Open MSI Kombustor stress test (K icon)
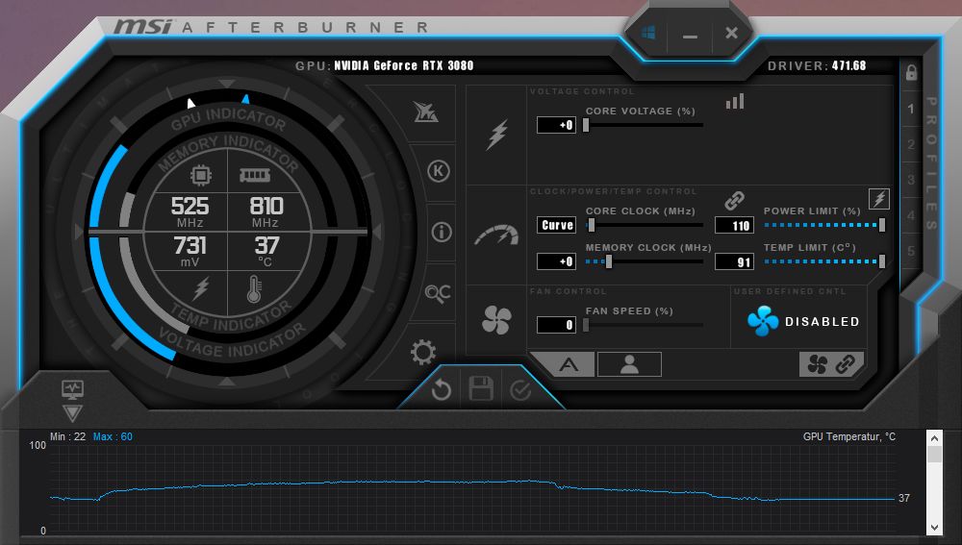 click(x=438, y=171)
